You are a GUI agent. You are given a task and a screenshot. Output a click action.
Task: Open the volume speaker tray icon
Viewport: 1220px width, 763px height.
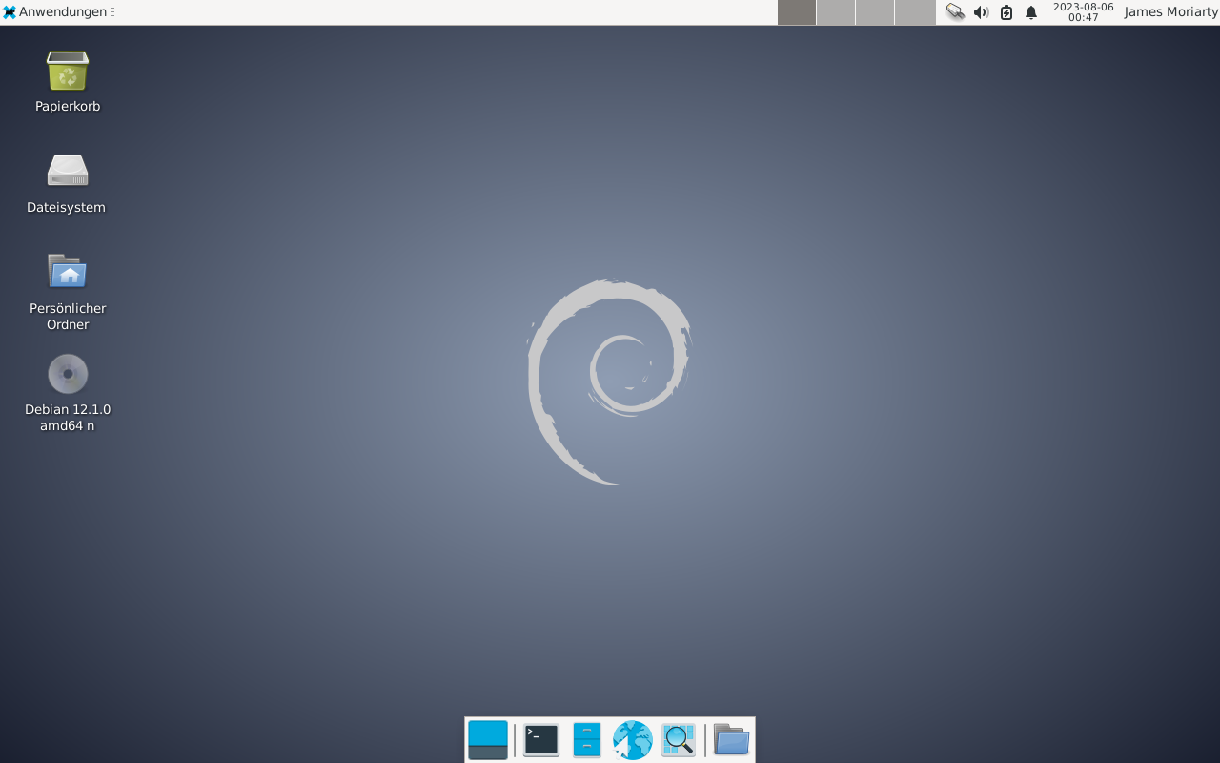(981, 12)
